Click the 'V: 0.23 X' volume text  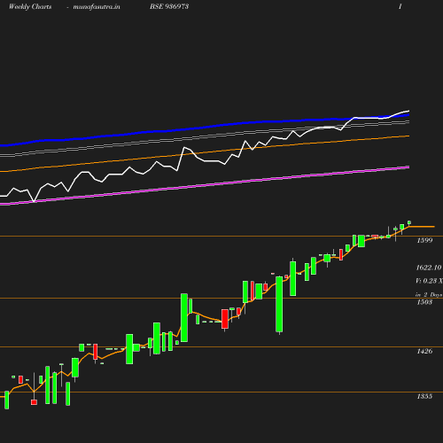tap(429, 281)
